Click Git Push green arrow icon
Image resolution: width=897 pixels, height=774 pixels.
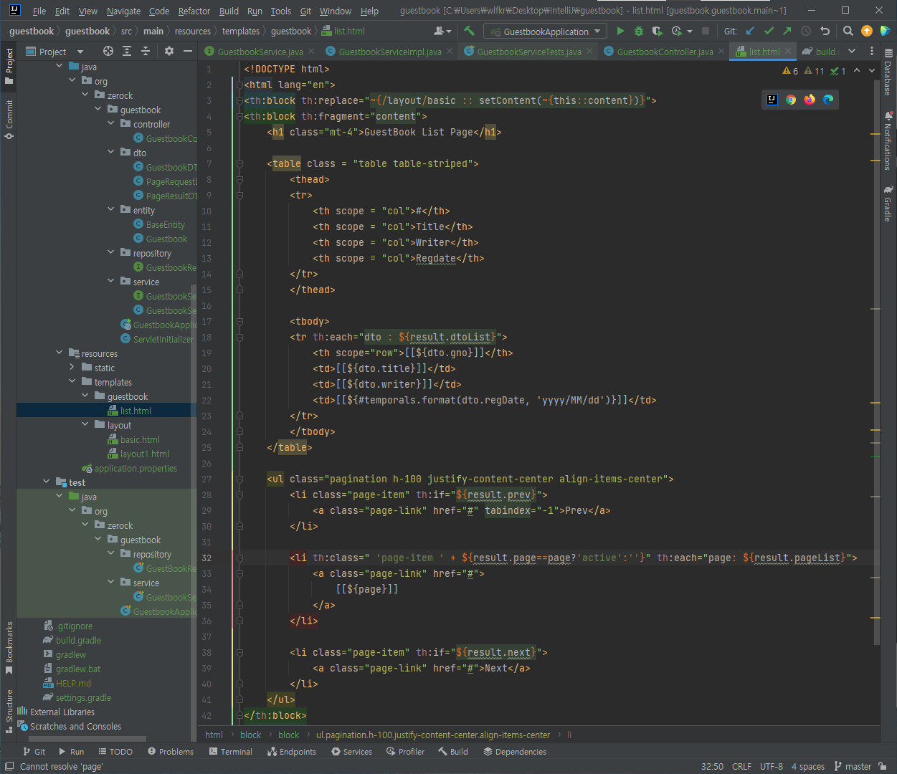[x=787, y=31]
